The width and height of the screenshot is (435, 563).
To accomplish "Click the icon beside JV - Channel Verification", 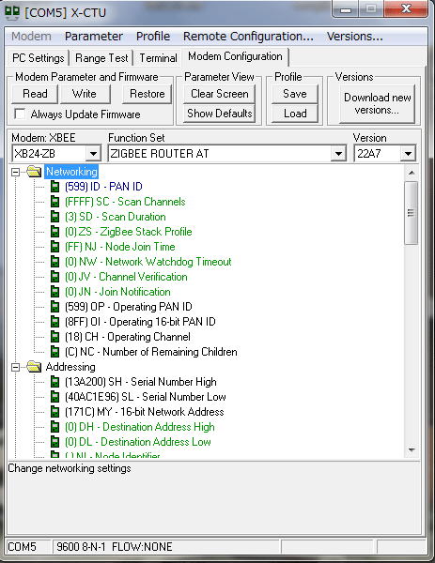I will (x=54, y=277).
